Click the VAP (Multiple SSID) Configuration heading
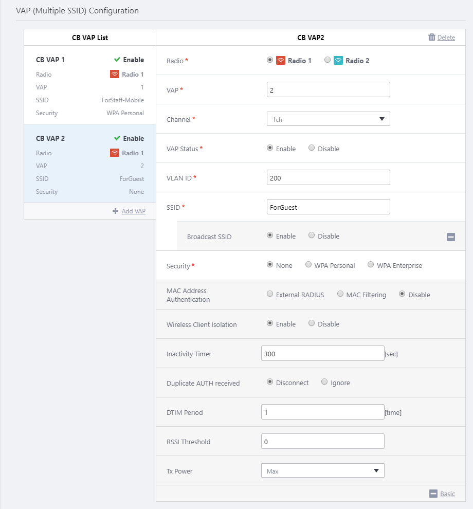This screenshot has width=473, height=509. click(x=77, y=11)
